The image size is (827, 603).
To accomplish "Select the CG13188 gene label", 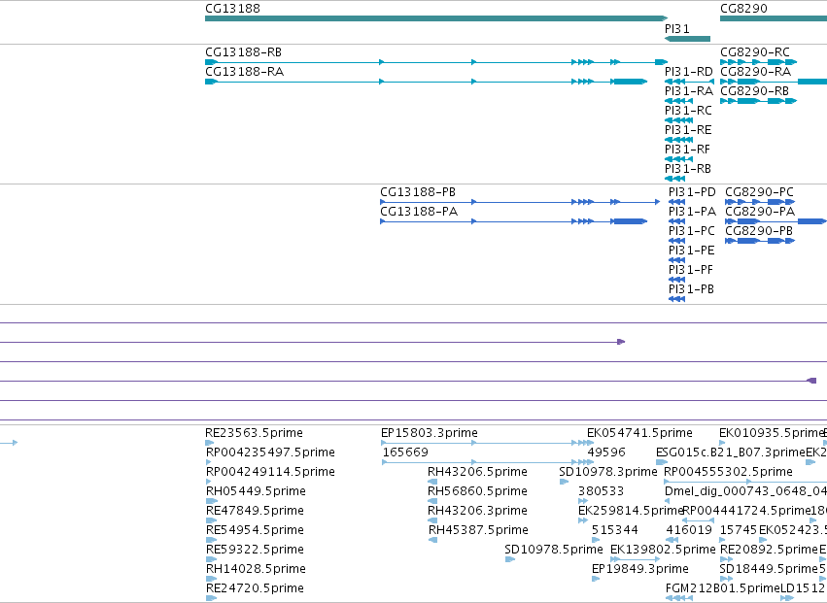I will (232, 9).
